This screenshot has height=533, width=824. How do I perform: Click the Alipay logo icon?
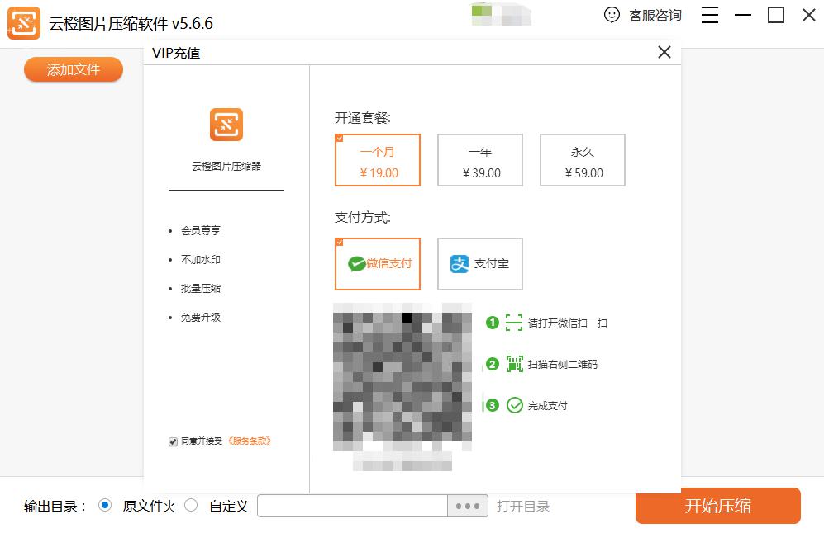tap(460, 264)
